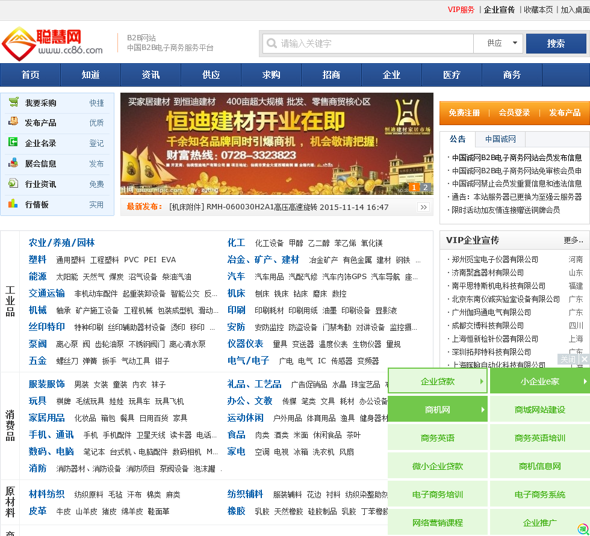Screen dimensions: 590x536
Task: Click the 我要采购 shopping cart icon
Action: pos(13,102)
